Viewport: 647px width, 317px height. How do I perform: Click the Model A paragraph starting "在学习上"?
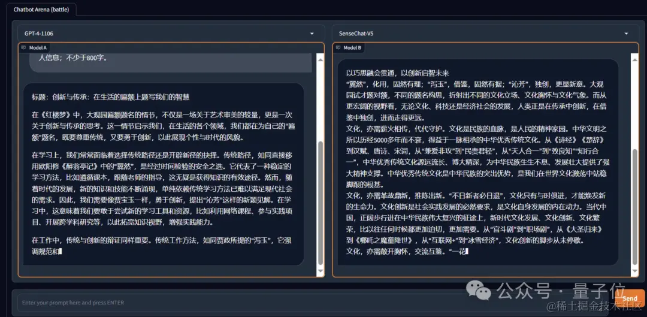tap(163, 189)
